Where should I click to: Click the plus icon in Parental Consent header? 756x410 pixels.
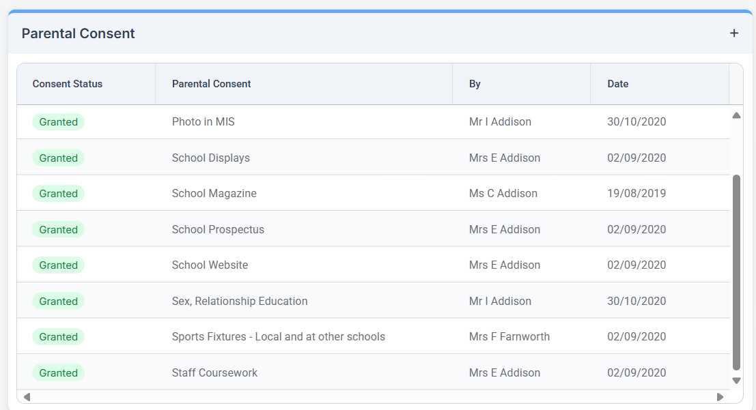tap(734, 33)
